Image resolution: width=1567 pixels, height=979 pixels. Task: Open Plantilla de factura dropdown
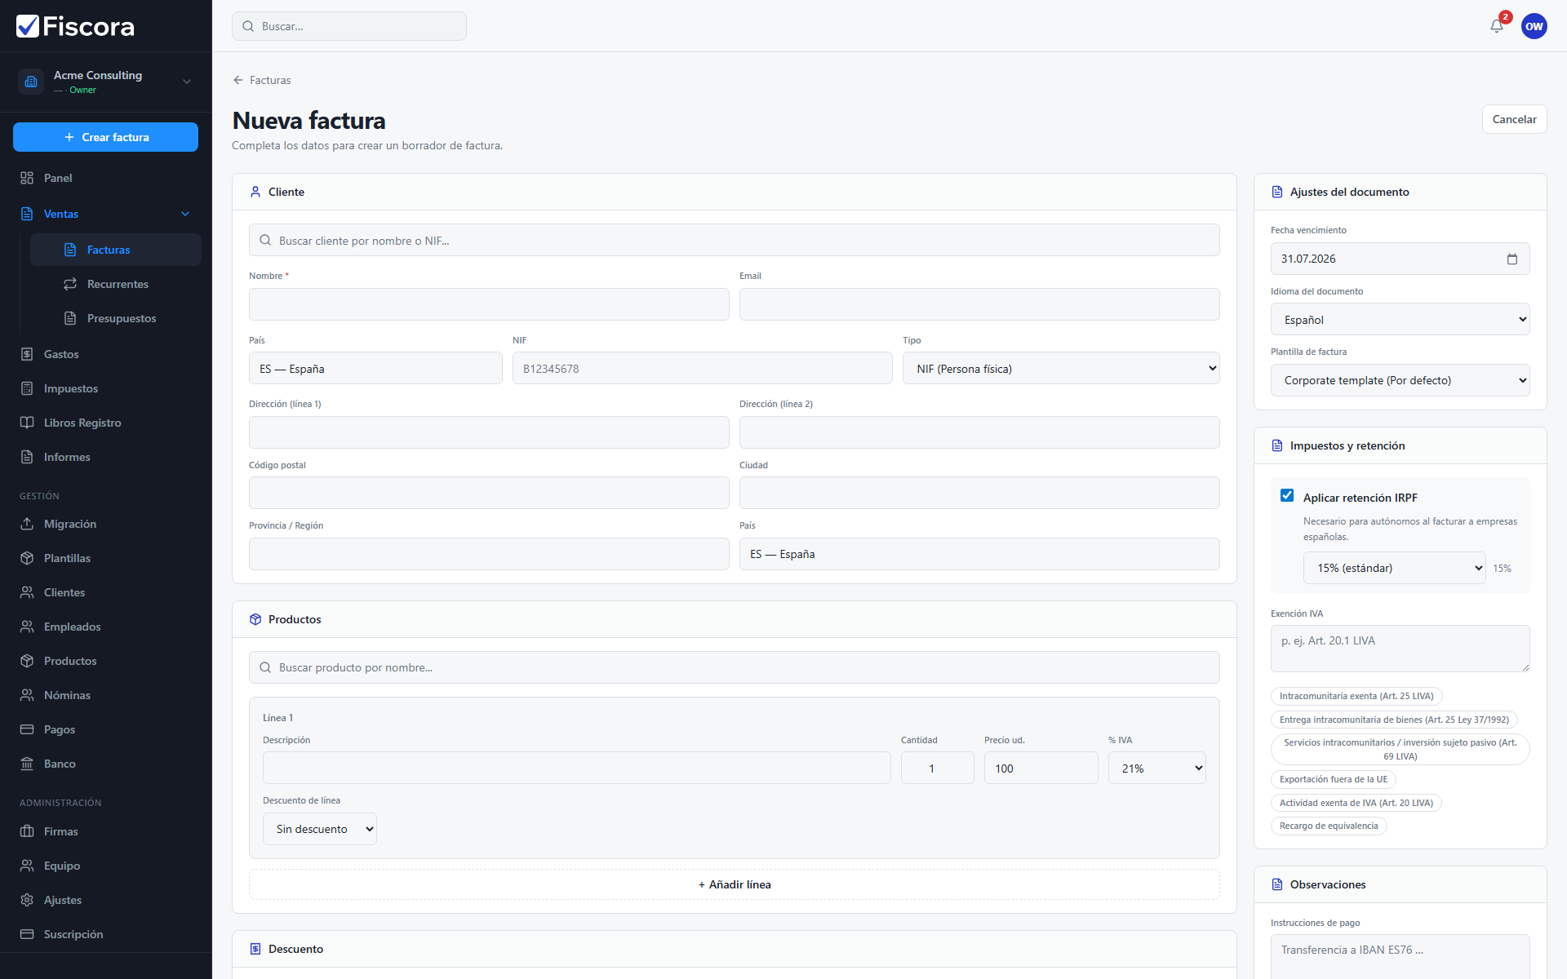(1400, 380)
